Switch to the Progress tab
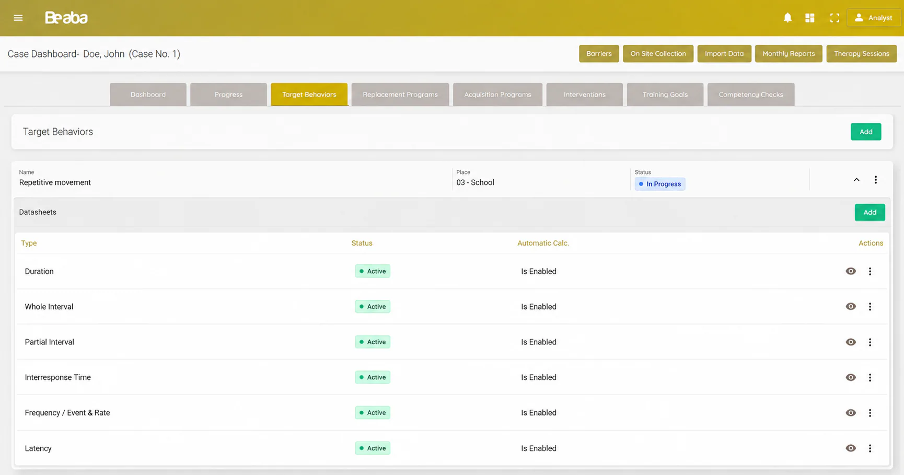Screen dimensions: 904x475 pyautogui.click(x=228, y=95)
